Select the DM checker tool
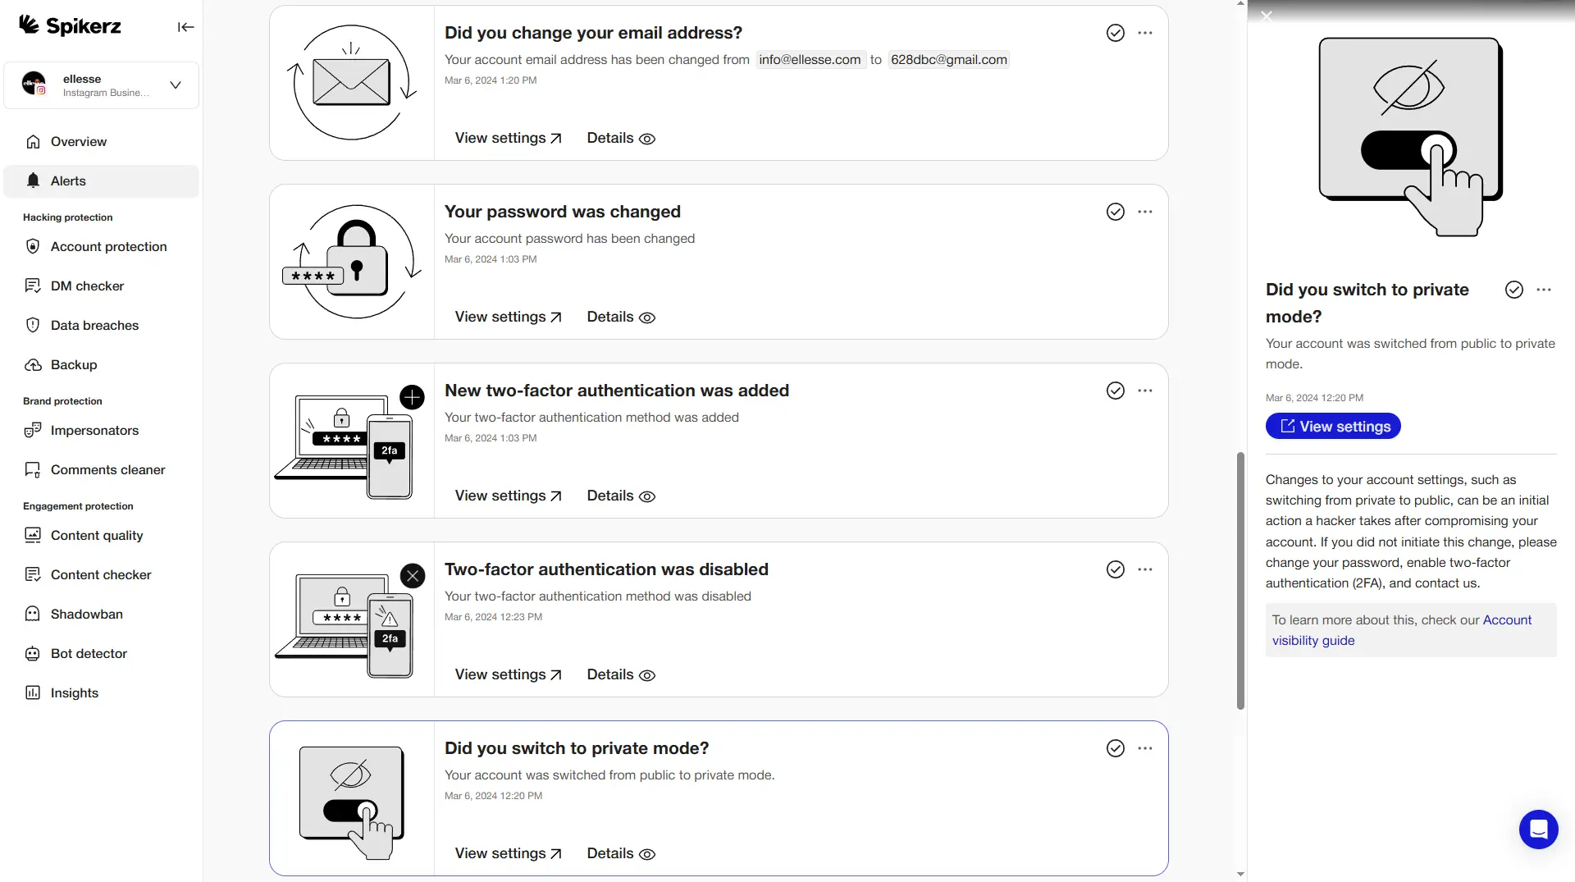 [87, 286]
